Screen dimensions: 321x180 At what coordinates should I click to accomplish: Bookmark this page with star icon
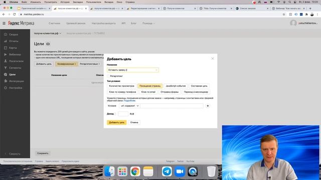tap(284, 14)
